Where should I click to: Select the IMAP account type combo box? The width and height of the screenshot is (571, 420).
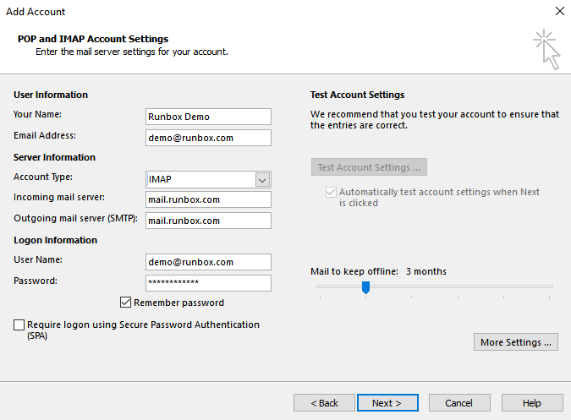(200, 179)
